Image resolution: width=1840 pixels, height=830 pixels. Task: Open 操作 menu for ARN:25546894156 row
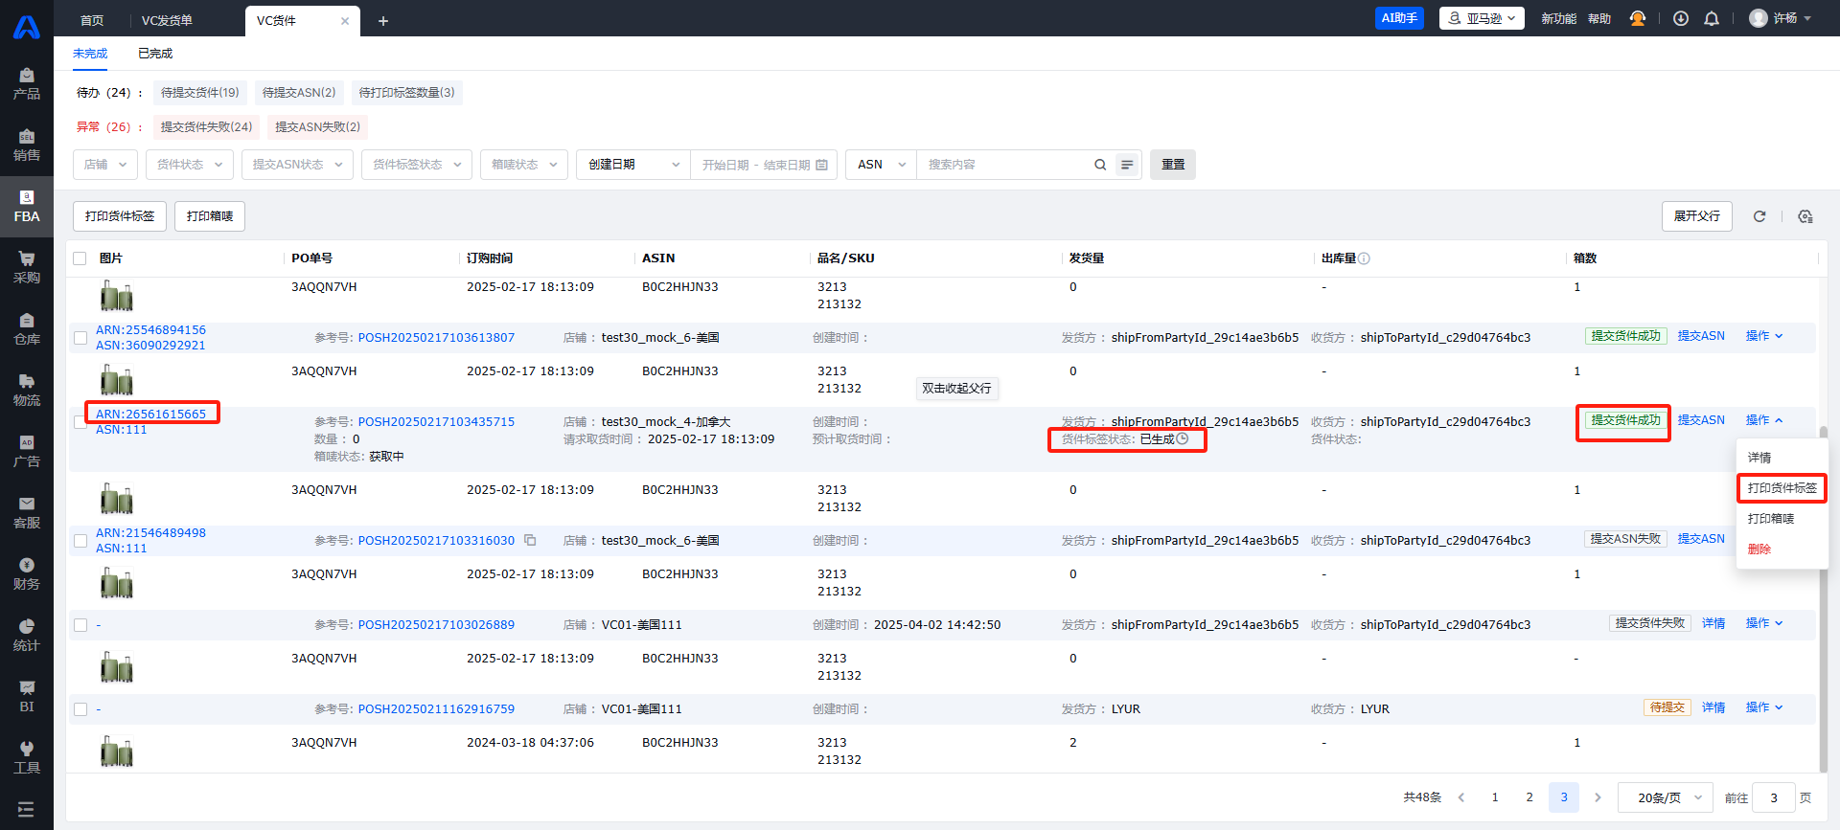pos(1764,336)
